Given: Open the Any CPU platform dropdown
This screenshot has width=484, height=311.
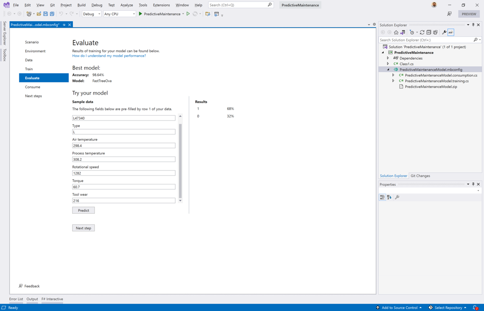Looking at the screenshot, I should [x=119, y=14].
